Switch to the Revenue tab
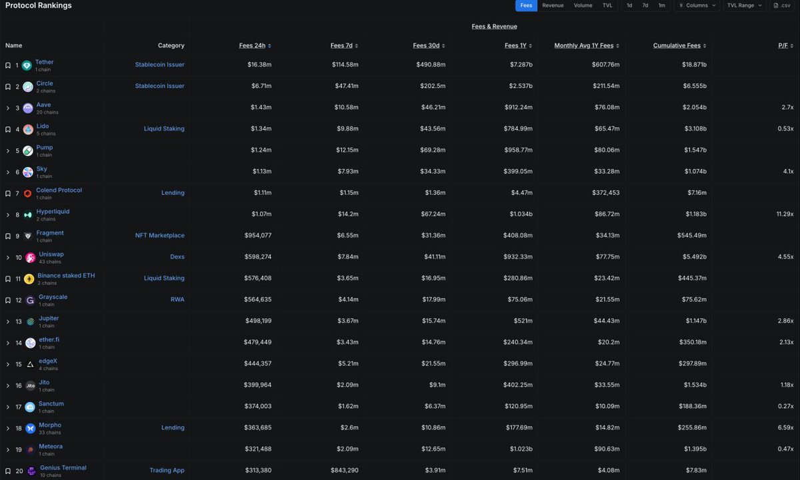Screen dimensions: 800x480 pos(553,5)
